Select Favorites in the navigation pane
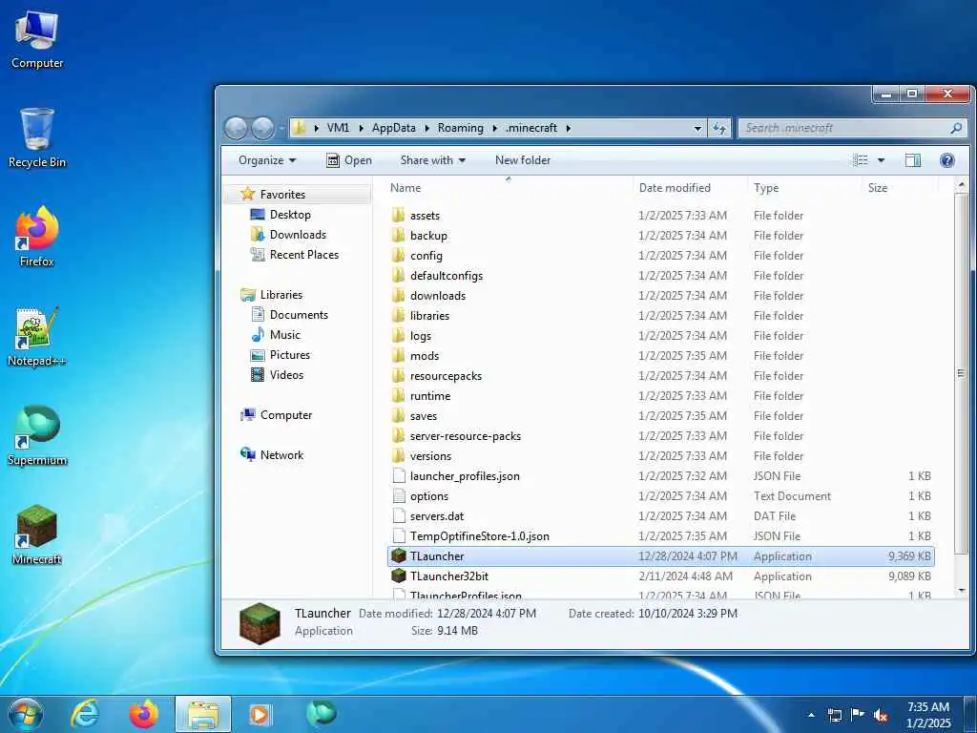Screen dimensions: 977x733 coord(282,195)
